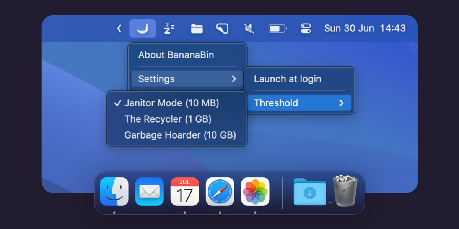Click the sleep Zzz menu bar icon

[169, 29]
